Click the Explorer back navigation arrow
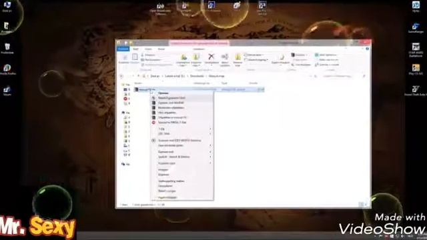 point(121,76)
